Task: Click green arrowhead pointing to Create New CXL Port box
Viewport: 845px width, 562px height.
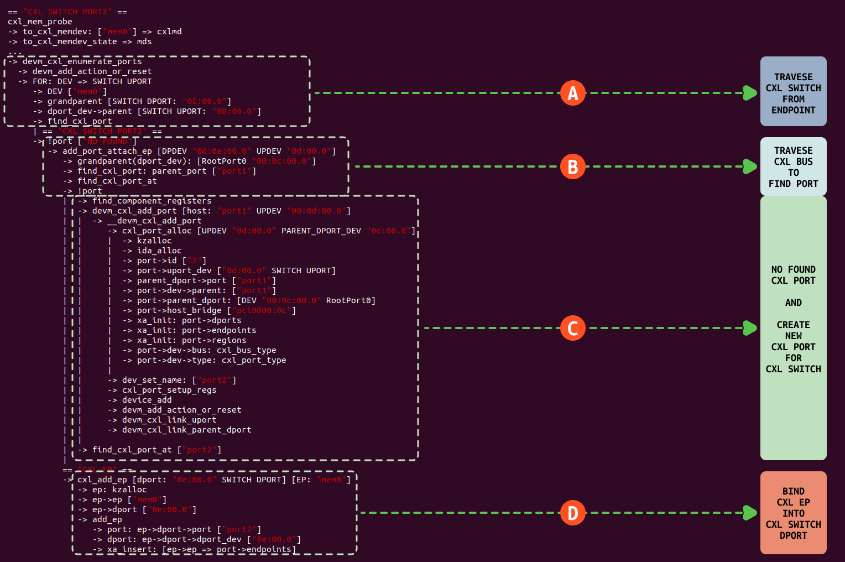Action: pyautogui.click(x=750, y=328)
